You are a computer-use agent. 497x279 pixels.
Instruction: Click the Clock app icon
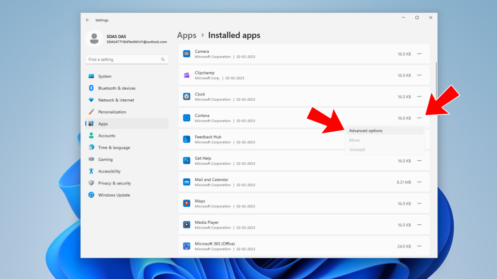point(187,96)
